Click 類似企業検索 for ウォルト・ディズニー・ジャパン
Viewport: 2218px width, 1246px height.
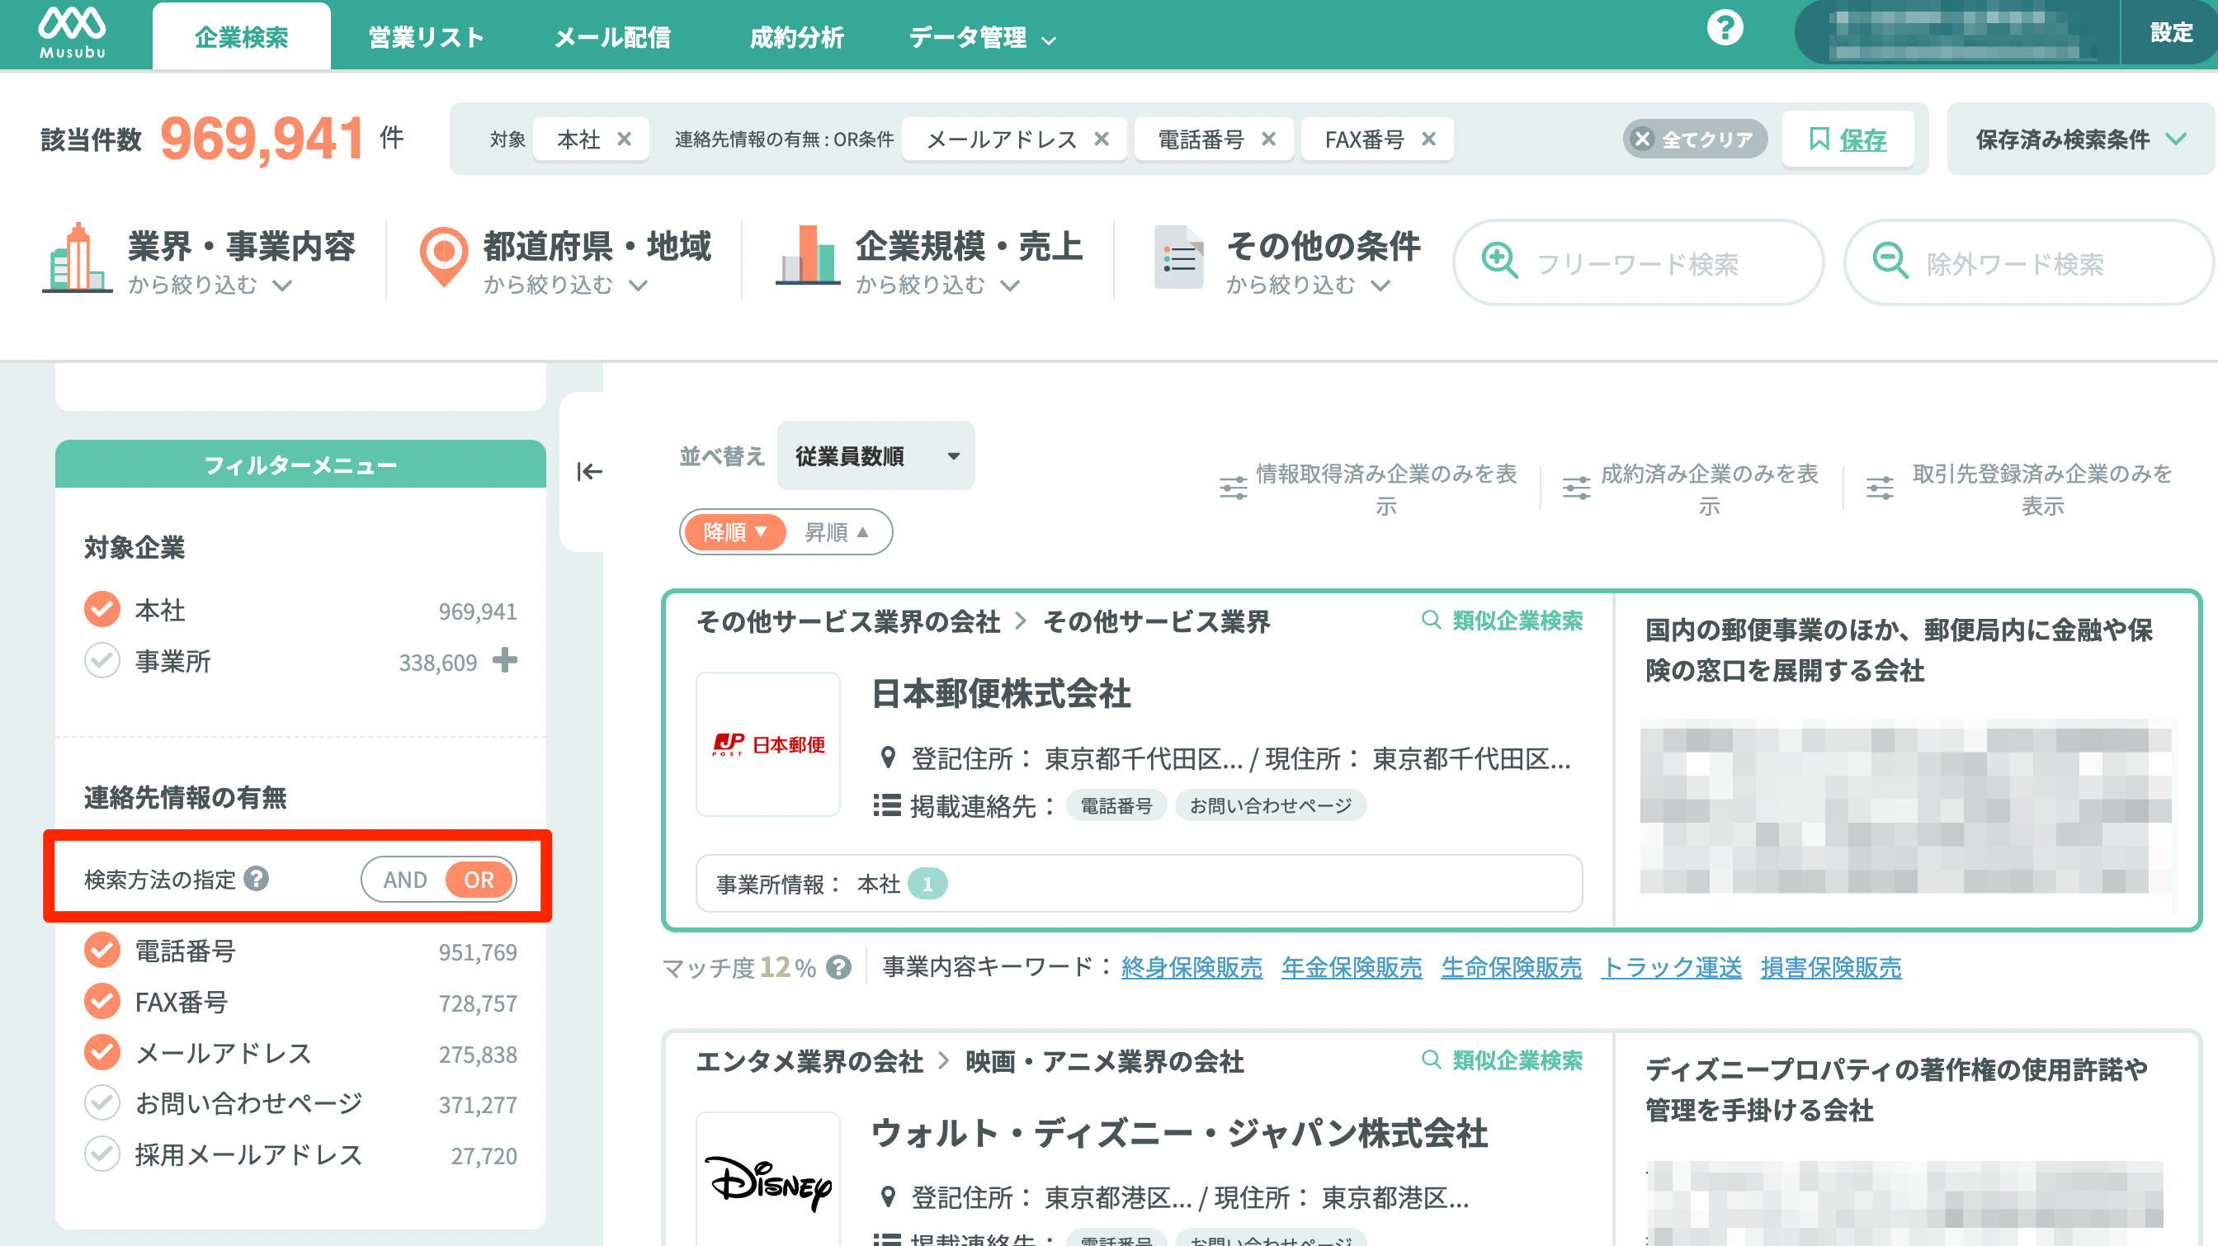point(1502,1060)
